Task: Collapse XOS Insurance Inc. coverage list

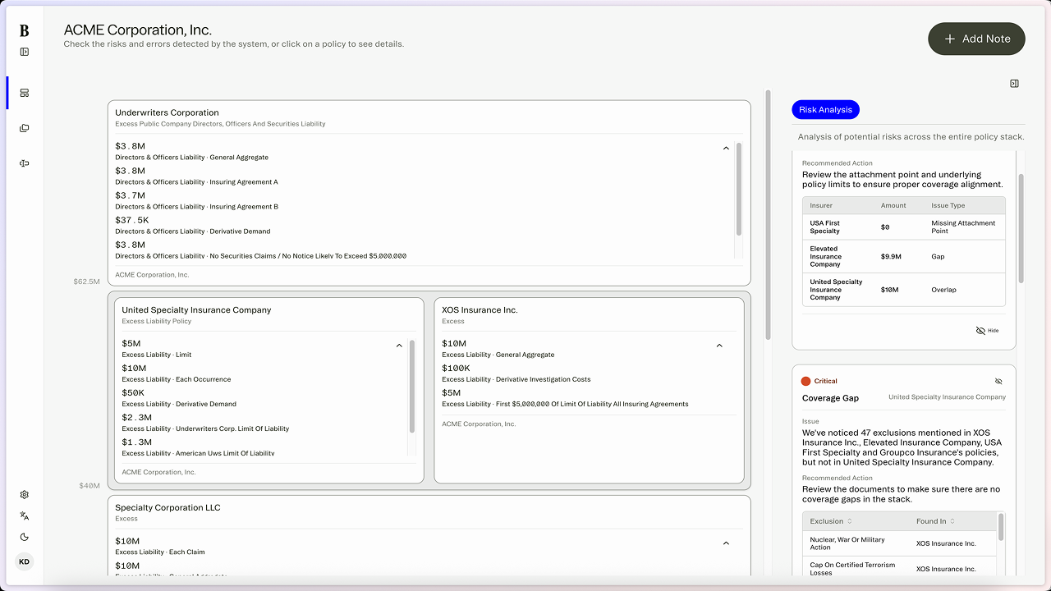Action: 719,346
